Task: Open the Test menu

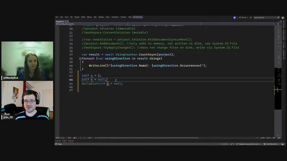Action: tap(95, 17)
